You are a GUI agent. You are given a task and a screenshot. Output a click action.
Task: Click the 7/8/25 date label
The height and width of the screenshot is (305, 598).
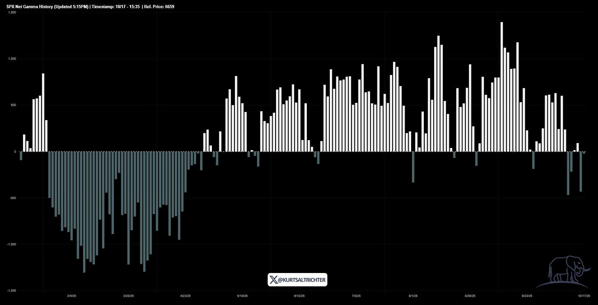click(356, 296)
